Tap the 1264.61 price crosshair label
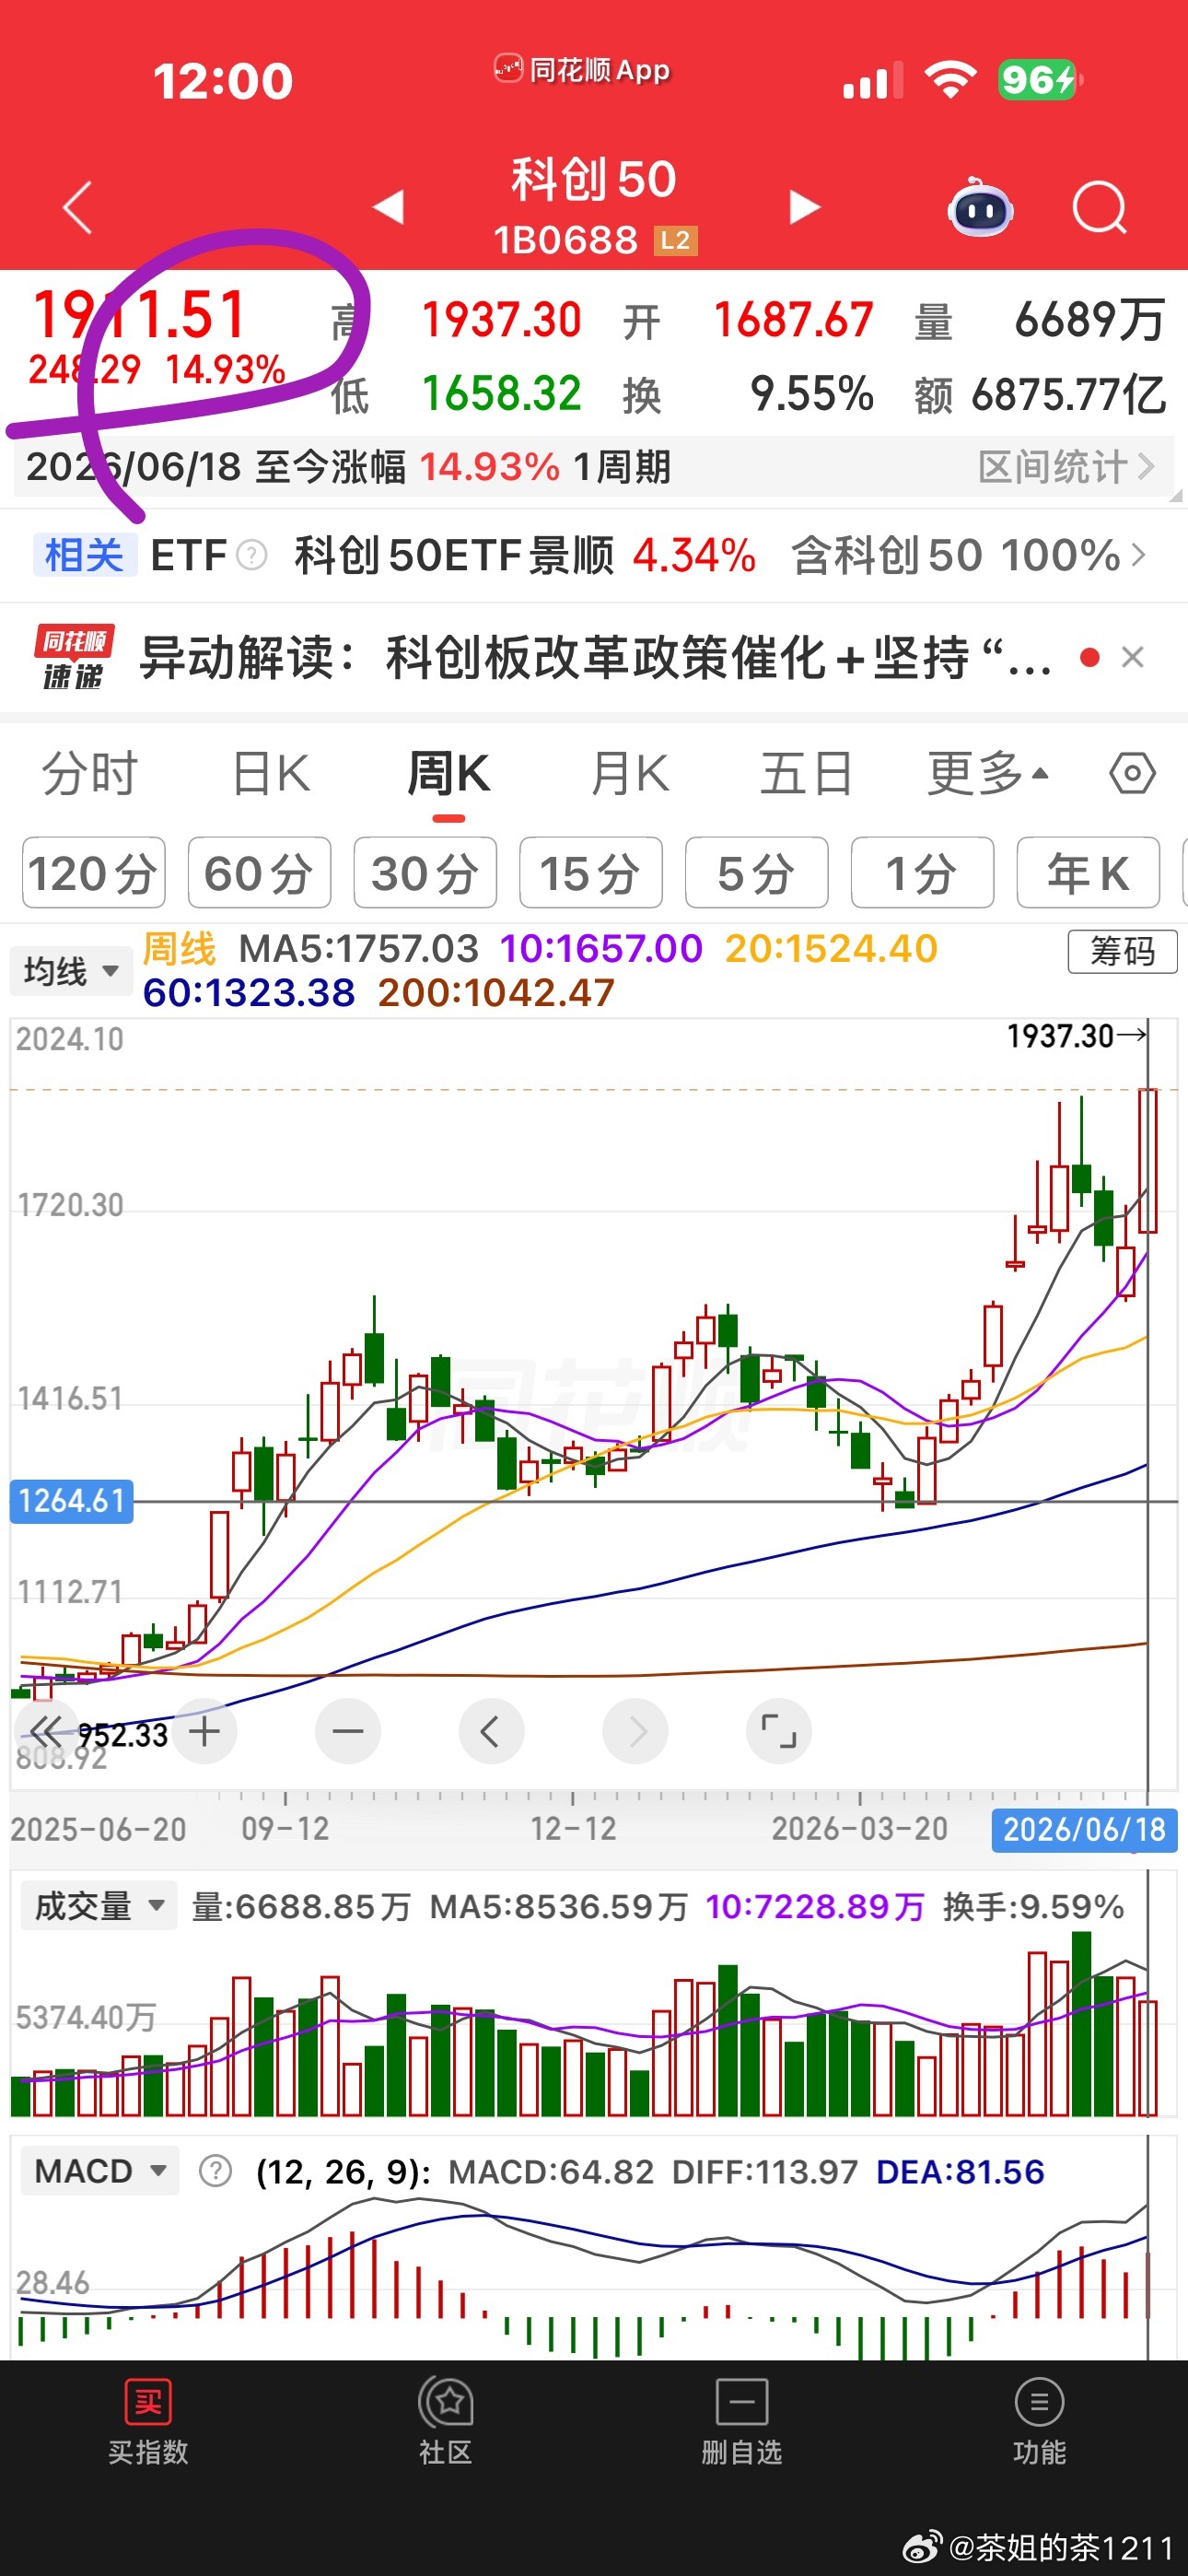The height and width of the screenshot is (2576, 1188). [x=71, y=1501]
